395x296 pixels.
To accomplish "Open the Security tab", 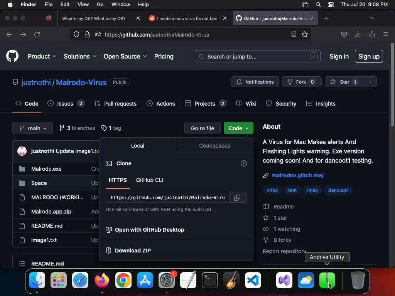I will 281,104.
